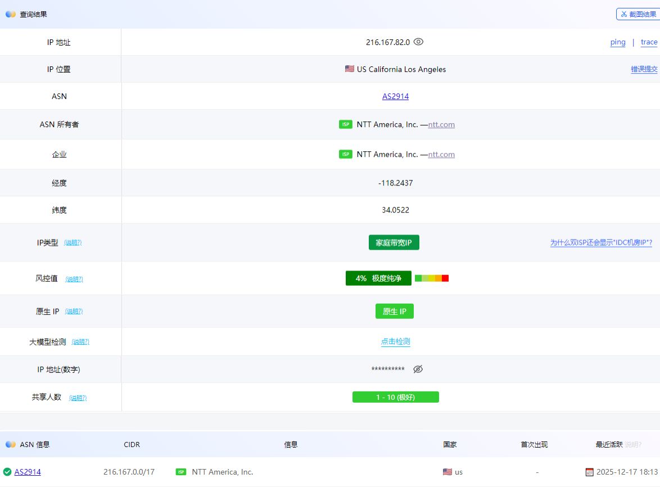Click 点击检测 for large model detection
660x487 pixels.
(395, 341)
